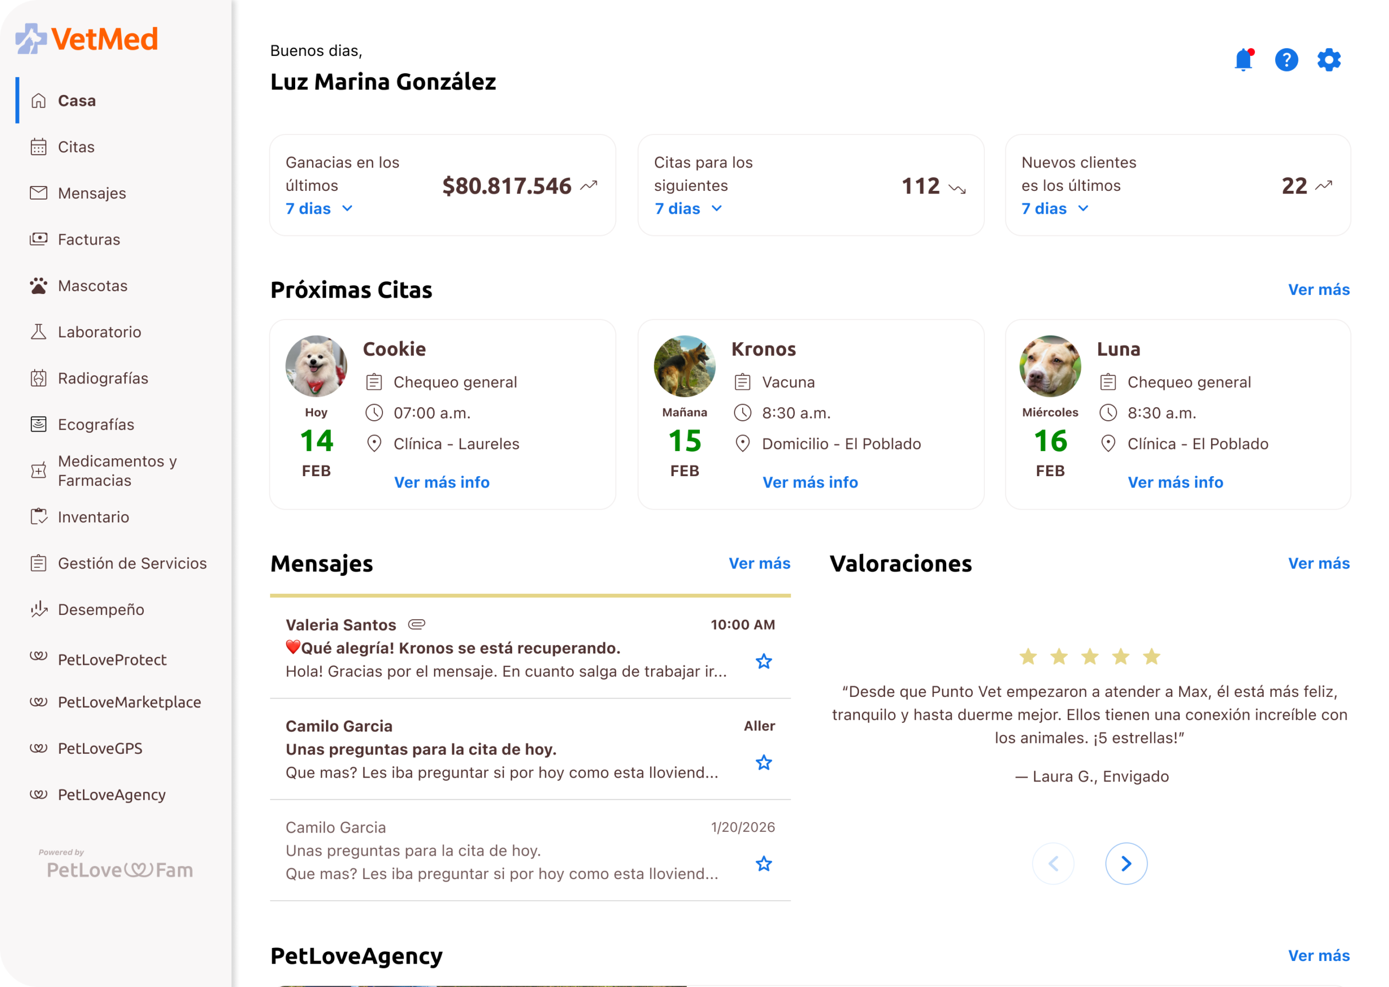This screenshot has width=1389, height=987.
Task: Expand the 7 dias dropdown under Nuevos clientes
Action: click(x=1055, y=208)
